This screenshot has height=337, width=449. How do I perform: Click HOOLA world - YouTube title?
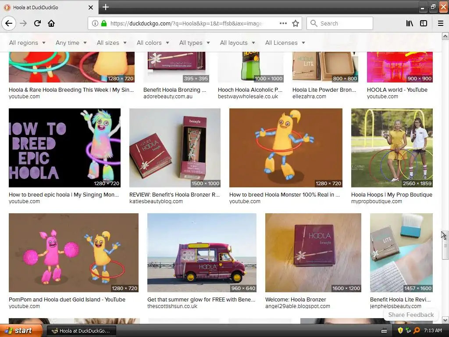point(397,90)
